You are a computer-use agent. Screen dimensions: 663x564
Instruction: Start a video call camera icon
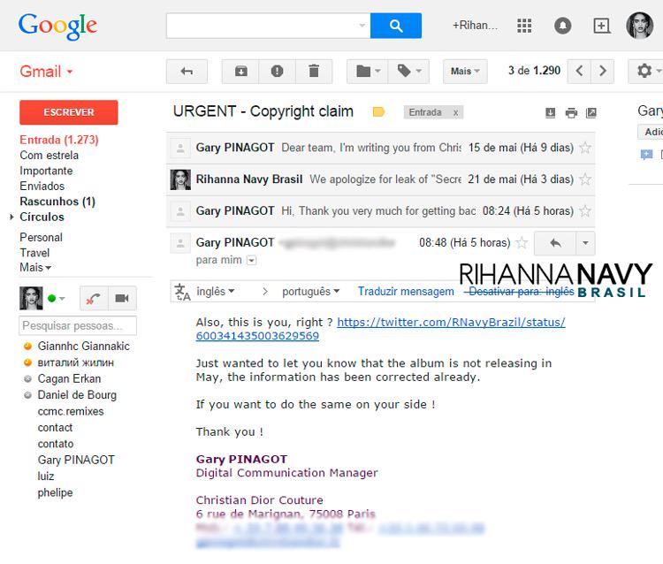[x=122, y=299]
